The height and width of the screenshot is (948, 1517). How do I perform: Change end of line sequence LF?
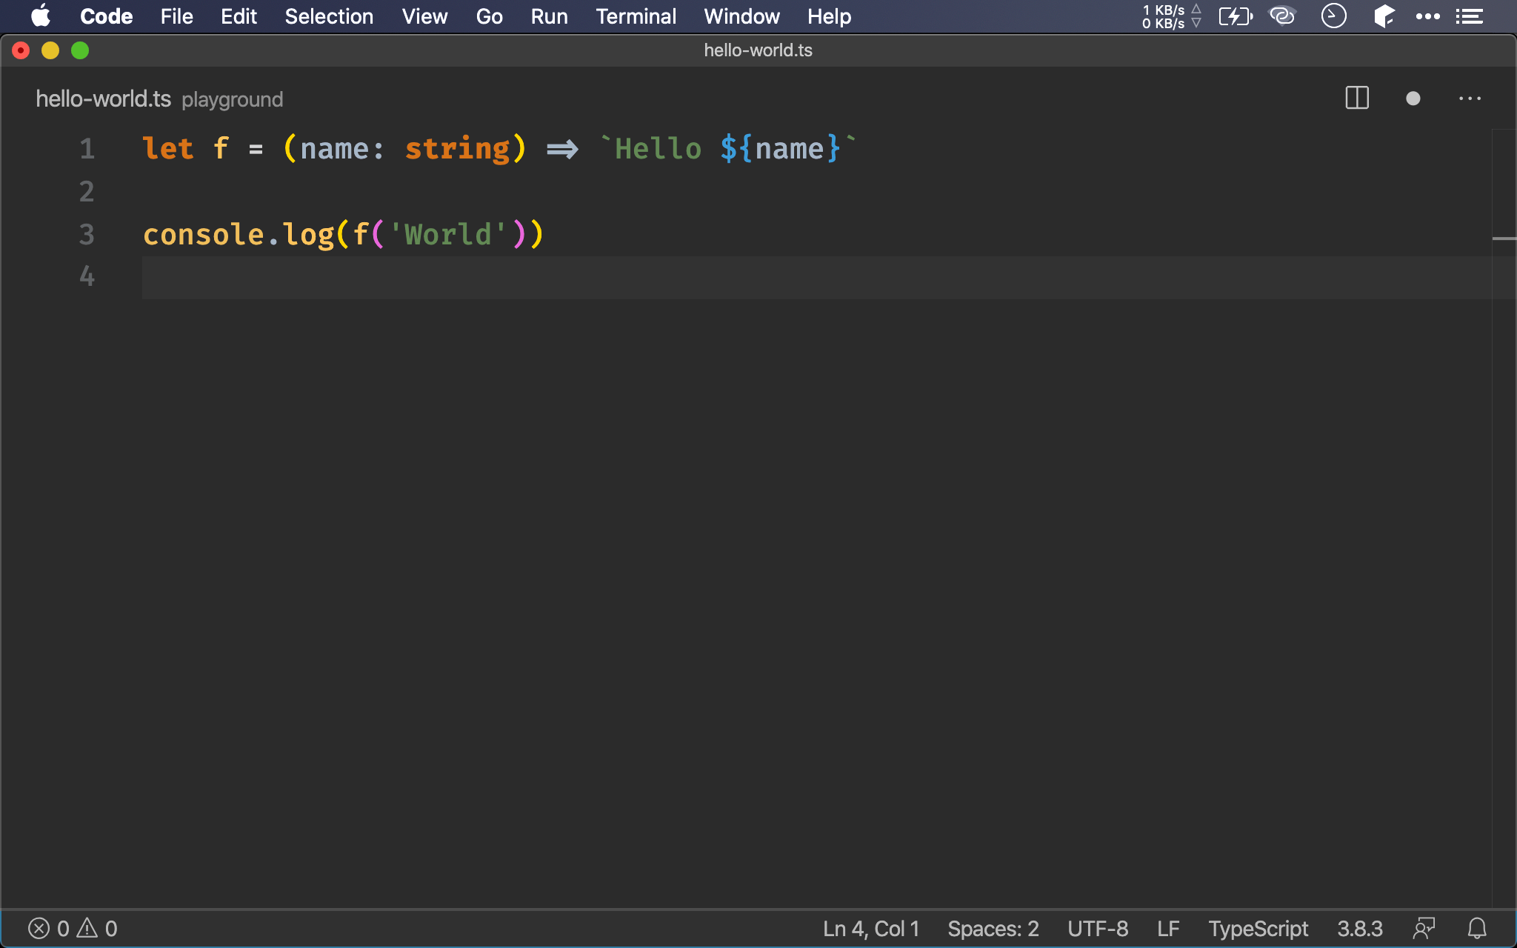[1168, 929]
